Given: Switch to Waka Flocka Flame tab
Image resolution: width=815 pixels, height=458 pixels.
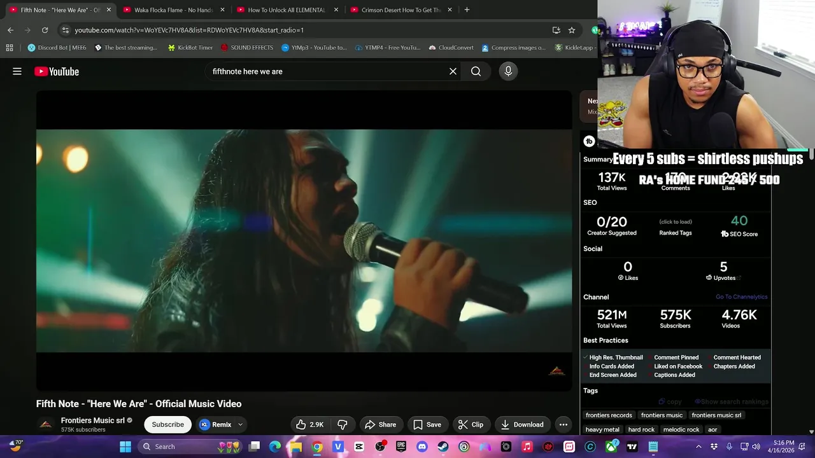Looking at the screenshot, I should pyautogui.click(x=173, y=10).
